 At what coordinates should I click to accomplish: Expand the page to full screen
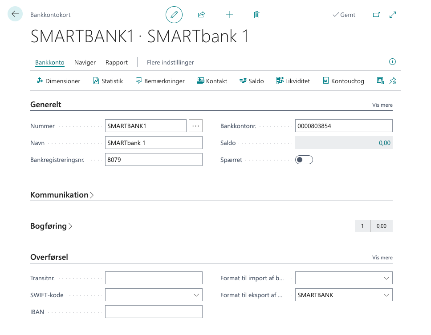393,15
